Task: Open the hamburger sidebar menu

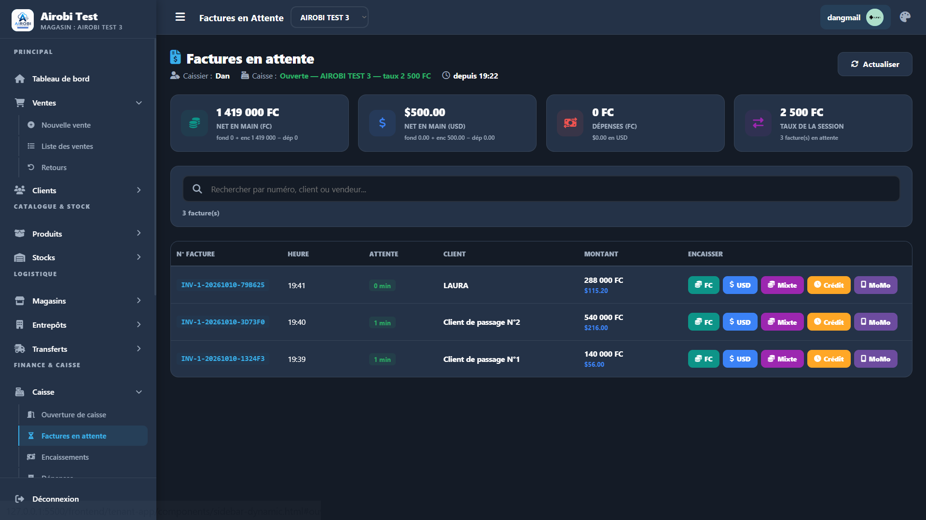Action: [180, 17]
